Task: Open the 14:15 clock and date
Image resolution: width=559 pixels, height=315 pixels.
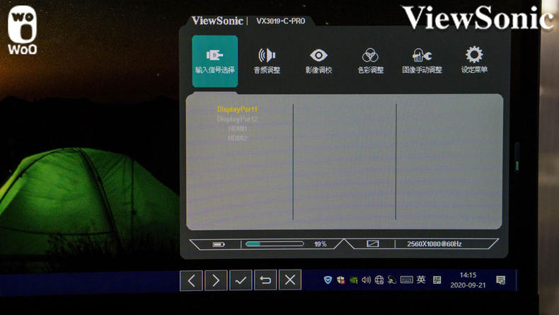Action: tap(468, 280)
